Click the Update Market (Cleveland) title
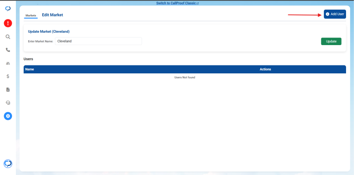Screen dimensions: 354x175 pos(49,31)
